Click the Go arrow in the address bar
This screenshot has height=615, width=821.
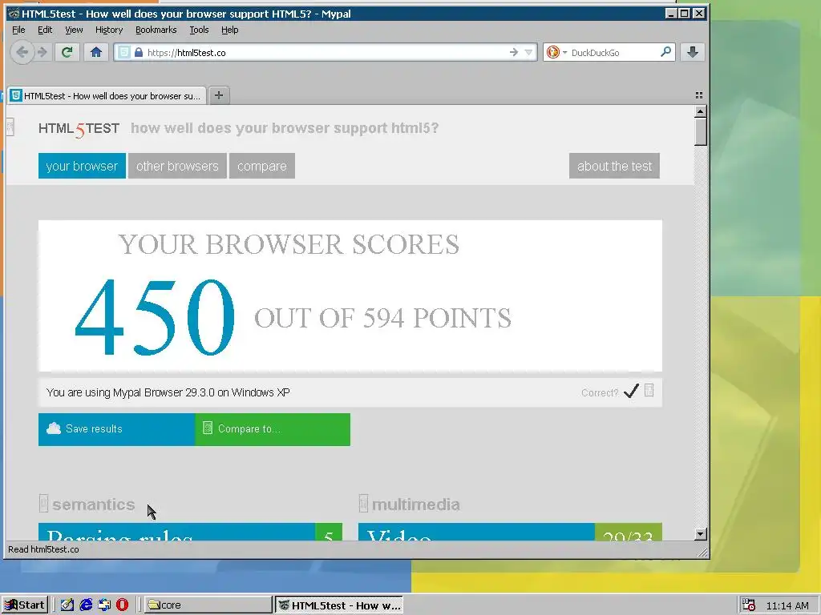click(514, 52)
